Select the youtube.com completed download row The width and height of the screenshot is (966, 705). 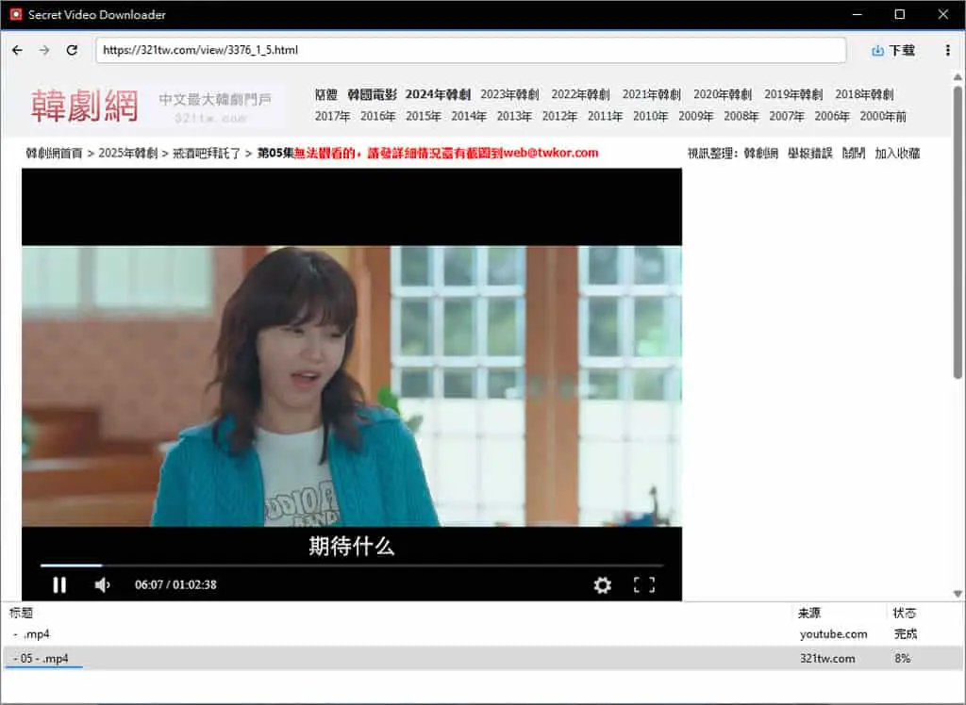[x=482, y=633]
